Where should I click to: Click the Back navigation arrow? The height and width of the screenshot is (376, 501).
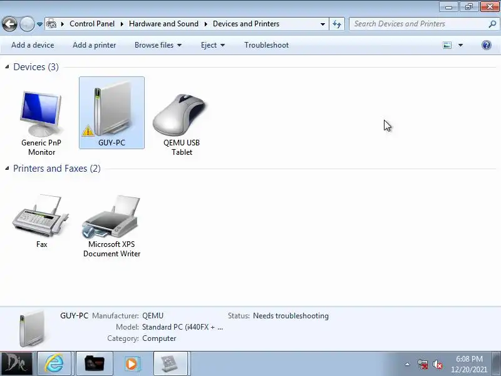tap(9, 24)
